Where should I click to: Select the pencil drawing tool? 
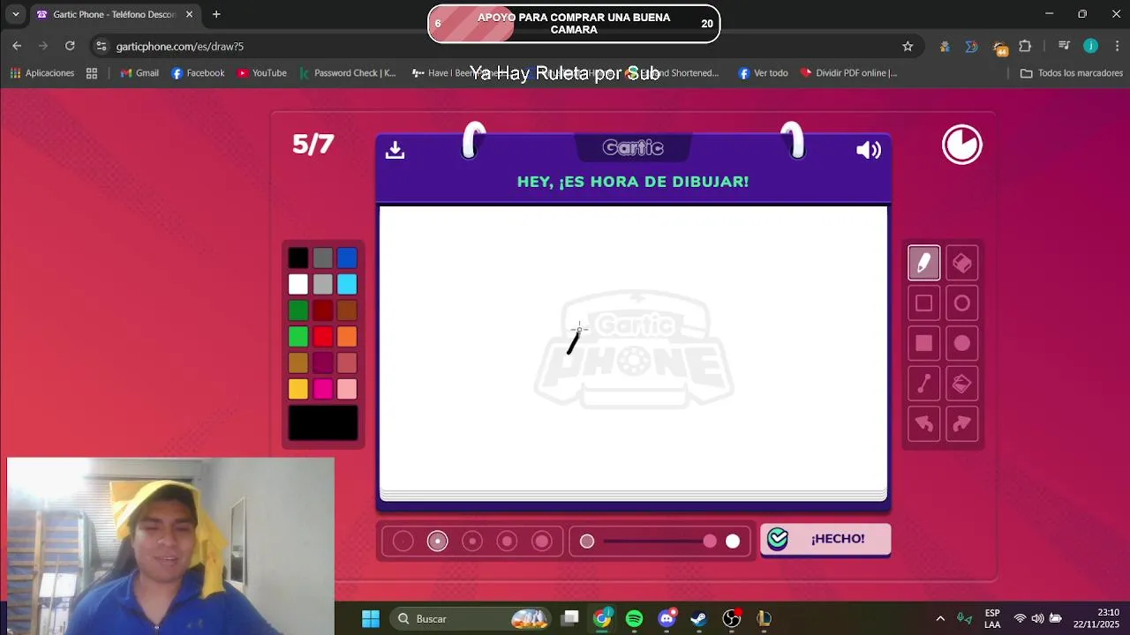click(924, 263)
